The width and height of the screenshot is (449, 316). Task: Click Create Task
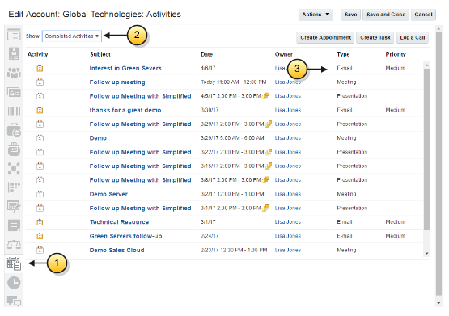[375, 37]
